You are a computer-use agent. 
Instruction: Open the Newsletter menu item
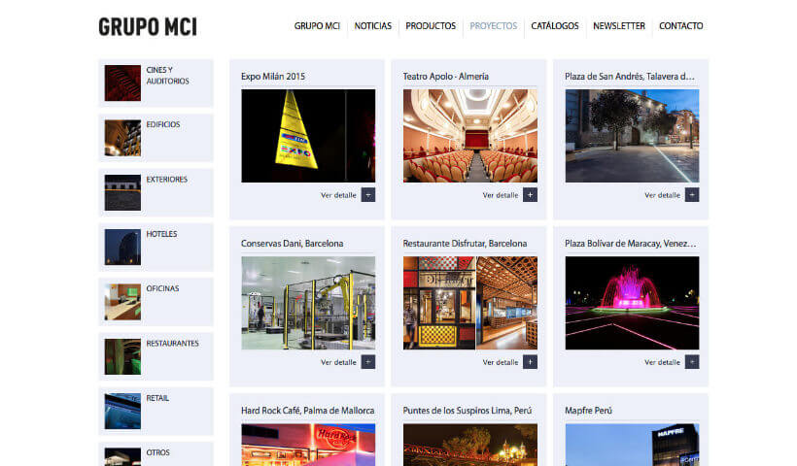[x=619, y=26]
